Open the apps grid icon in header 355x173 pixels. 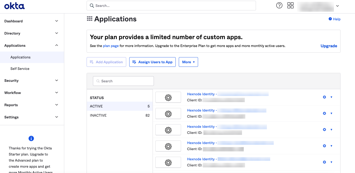click(291, 5)
